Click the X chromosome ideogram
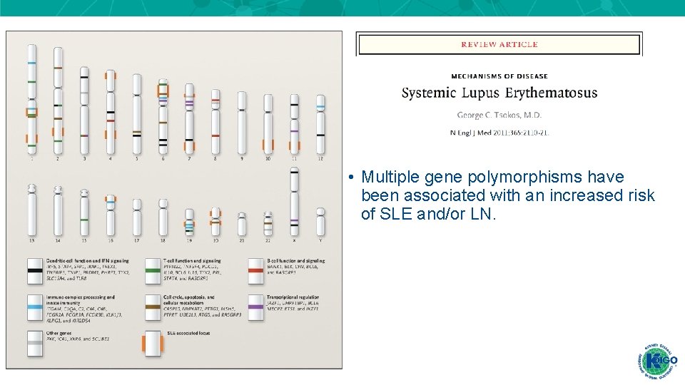685x385 pixels. [x=295, y=202]
